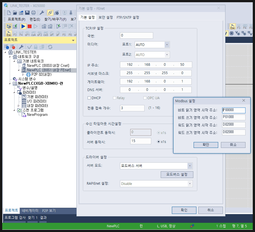Expand the P2P 02(내장) tree node

coord(23,75)
